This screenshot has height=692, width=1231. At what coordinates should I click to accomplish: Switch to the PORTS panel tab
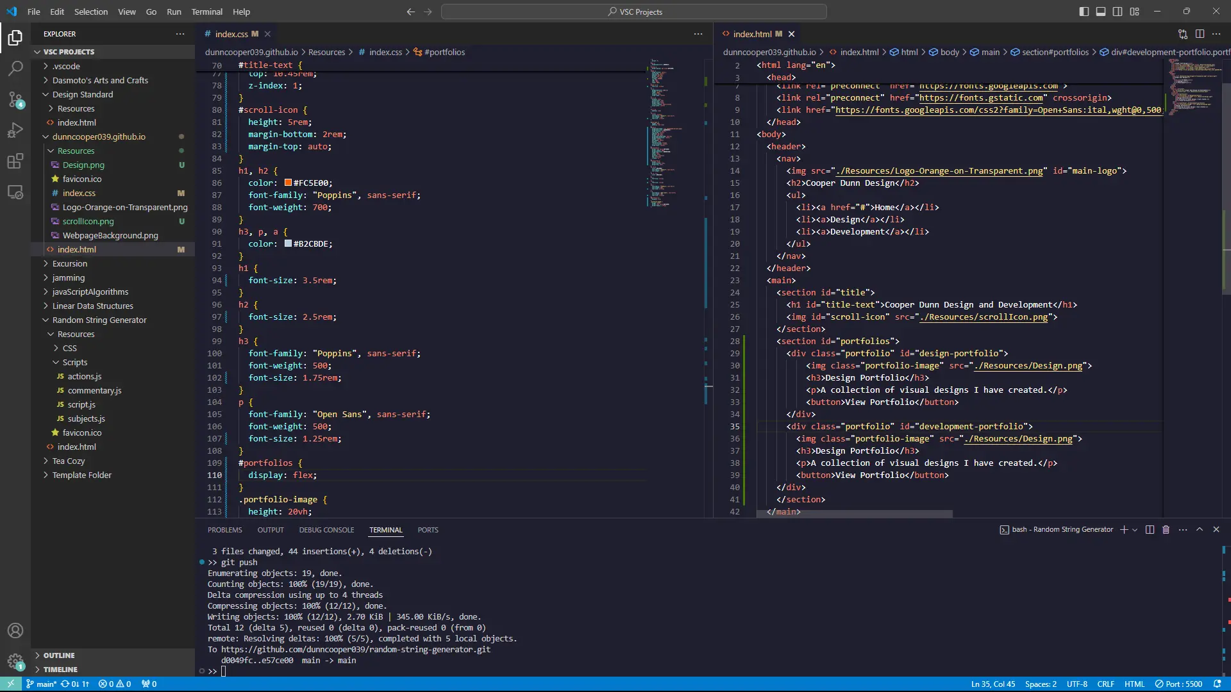click(x=428, y=530)
